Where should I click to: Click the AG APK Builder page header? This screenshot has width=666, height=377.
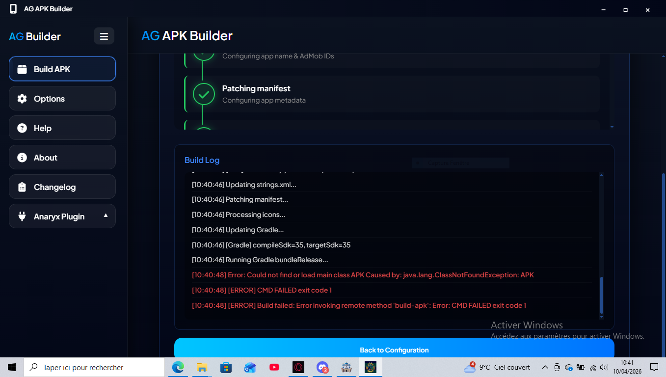click(187, 36)
